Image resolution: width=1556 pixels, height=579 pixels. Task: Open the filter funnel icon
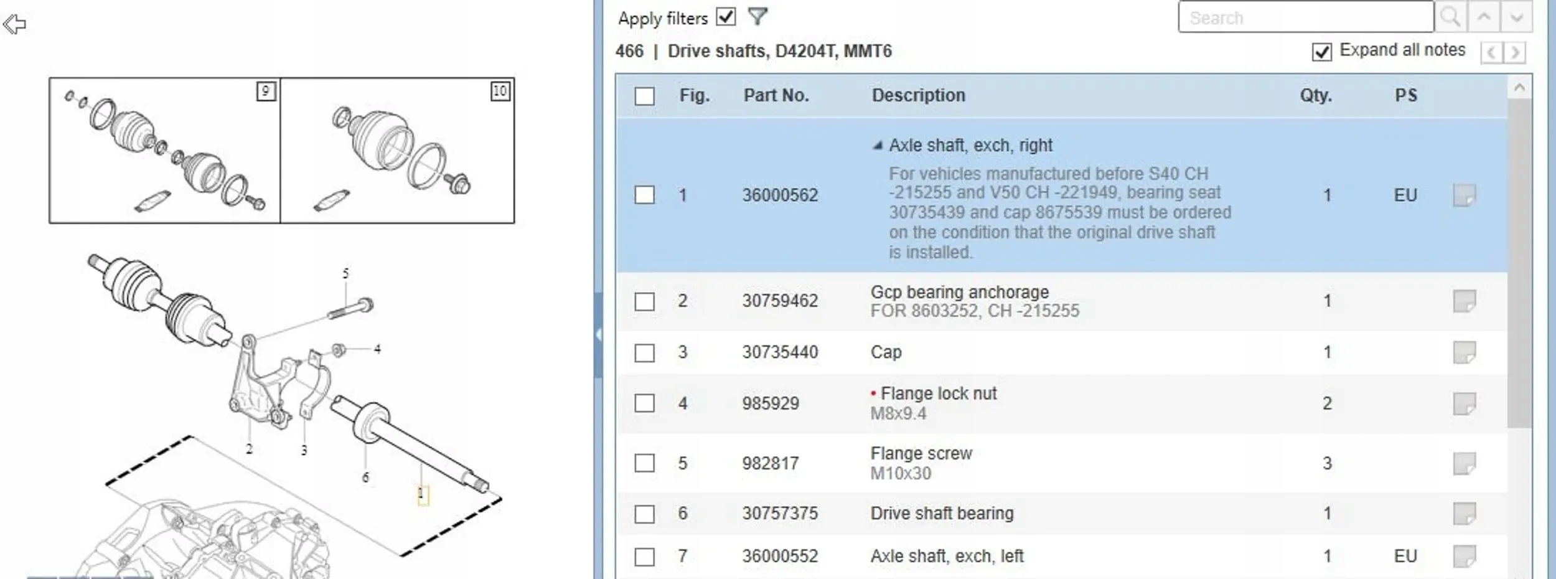757,16
